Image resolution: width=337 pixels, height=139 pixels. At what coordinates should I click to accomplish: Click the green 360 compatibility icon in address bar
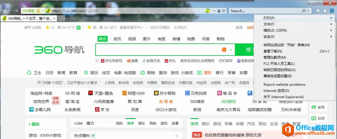click(x=208, y=11)
